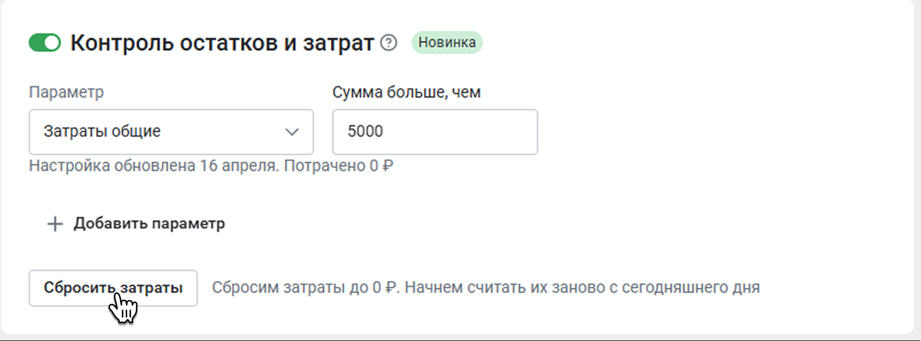Click the Контроль остатков и затрат heading

pyautogui.click(x=222, y=43)
